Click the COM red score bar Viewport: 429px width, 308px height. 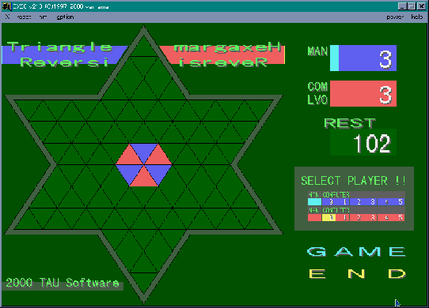pos(363,94)
